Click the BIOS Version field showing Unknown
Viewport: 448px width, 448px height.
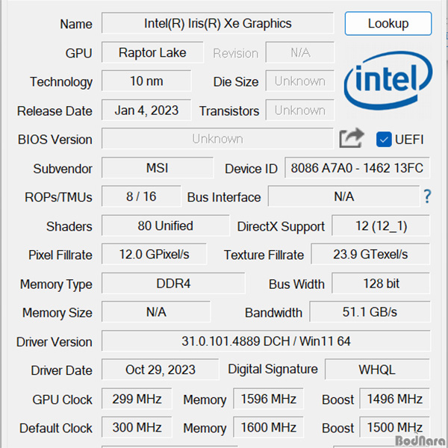[217, 139]
